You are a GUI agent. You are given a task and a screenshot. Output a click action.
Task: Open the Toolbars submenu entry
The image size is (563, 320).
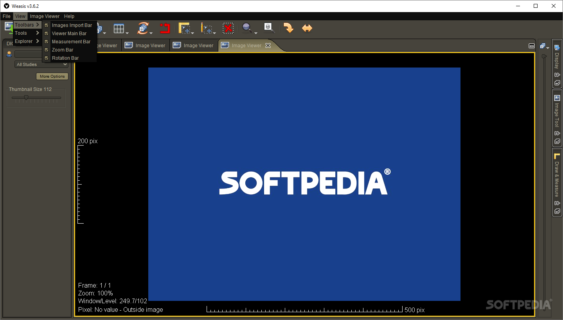coord(27,25)
